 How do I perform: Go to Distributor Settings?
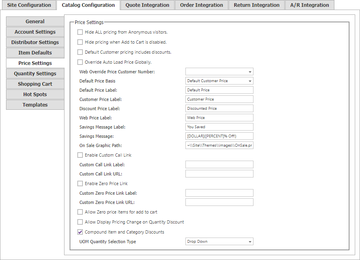pyautogui.click(x=35, y=42)
